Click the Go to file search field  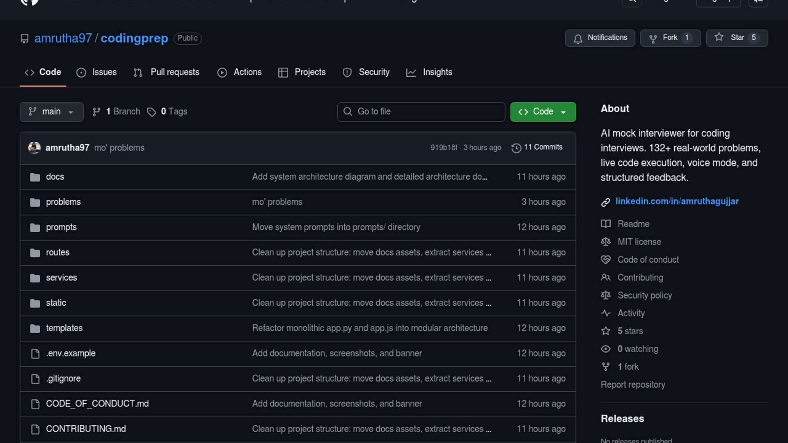(421, 112)
